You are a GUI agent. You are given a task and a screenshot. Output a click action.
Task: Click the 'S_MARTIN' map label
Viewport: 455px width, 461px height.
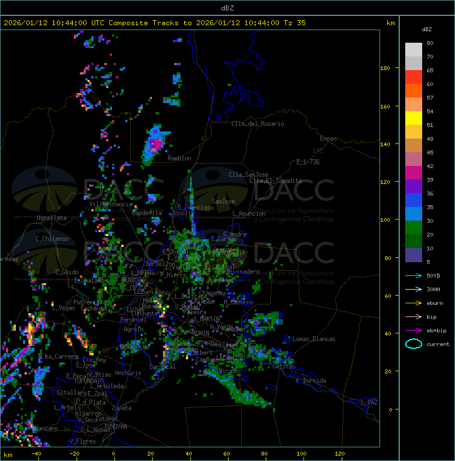point(206,319)
